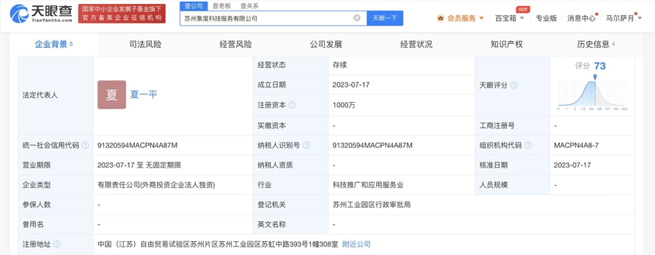Click the 存续 business status value
This screenshot has height=255, width=655.
339,65
